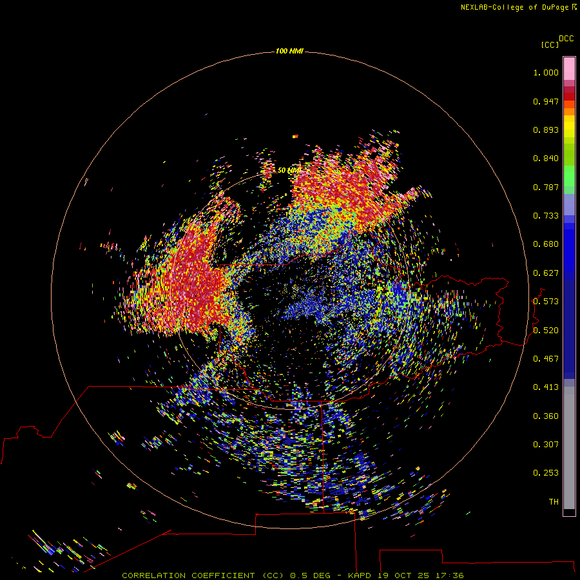The width and height of the screenshot is (580, 580).
Task: Click the 0.360 scale value
Action: click(x=546, y=416)
